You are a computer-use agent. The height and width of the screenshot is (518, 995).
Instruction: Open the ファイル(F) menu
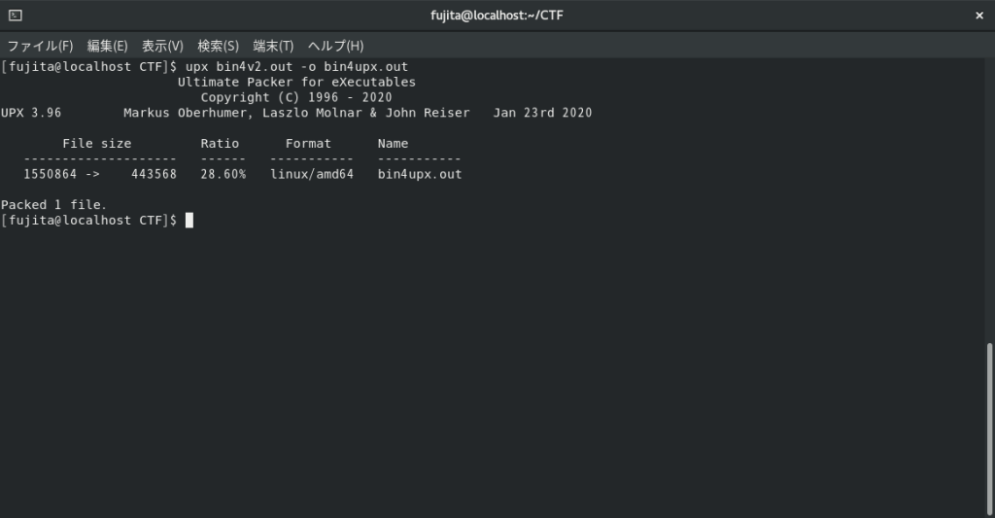(40, 46)
